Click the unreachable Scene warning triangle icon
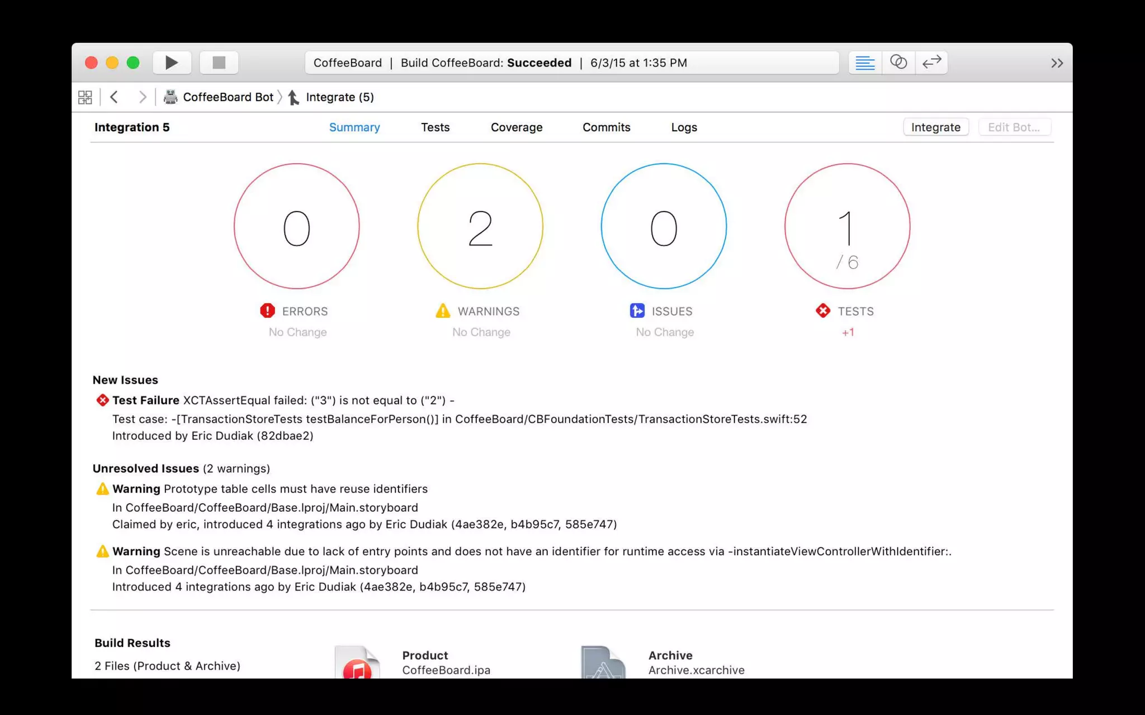Image resolution: width=1145 pixels, height=715 pixels. pos(102,551)
